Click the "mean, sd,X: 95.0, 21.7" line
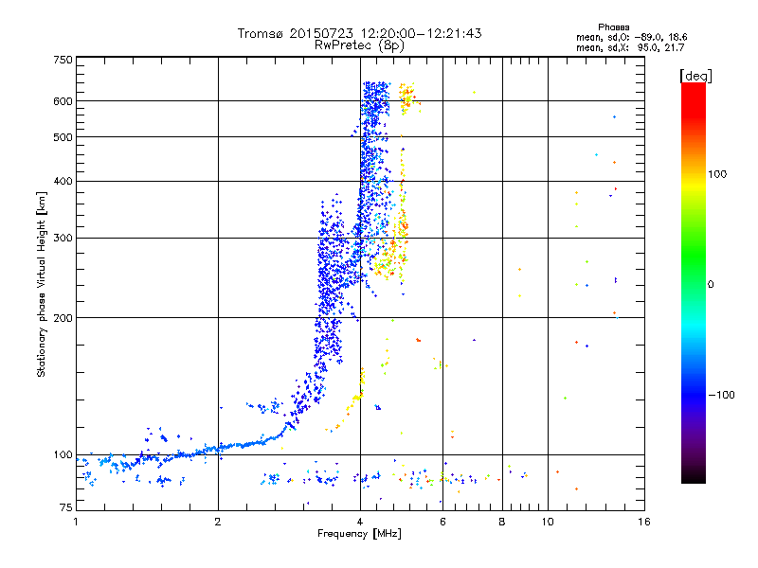758x568 pixels. click(x=630, y=47)
